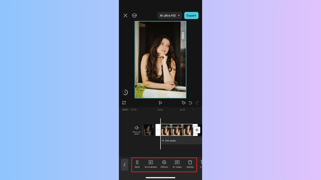Open the Animations tool
321x180 pixels.
[x=151, y=164]
